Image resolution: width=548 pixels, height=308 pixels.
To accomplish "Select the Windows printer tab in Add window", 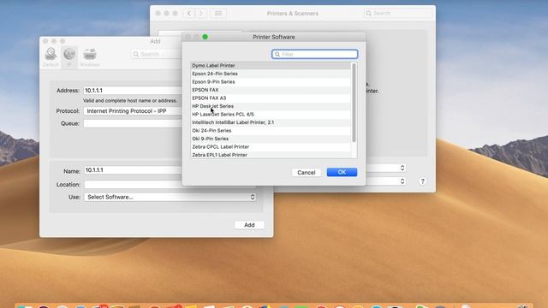I will click(90, 57).
